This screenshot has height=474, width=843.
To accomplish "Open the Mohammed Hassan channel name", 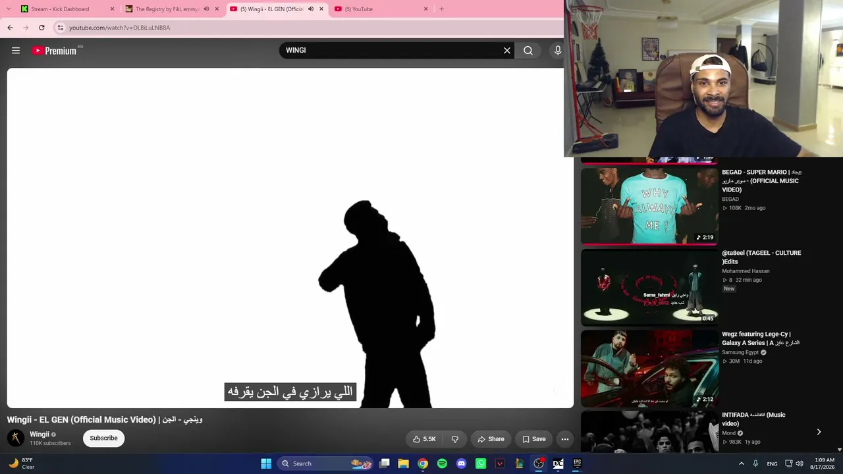I will 746,271.
